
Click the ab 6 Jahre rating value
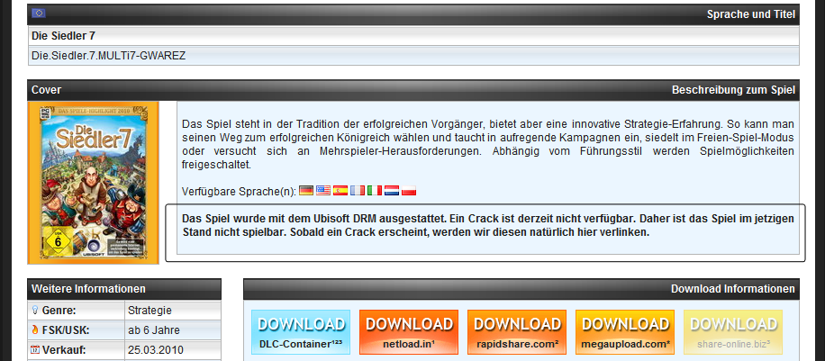click(x=154, y=330)
